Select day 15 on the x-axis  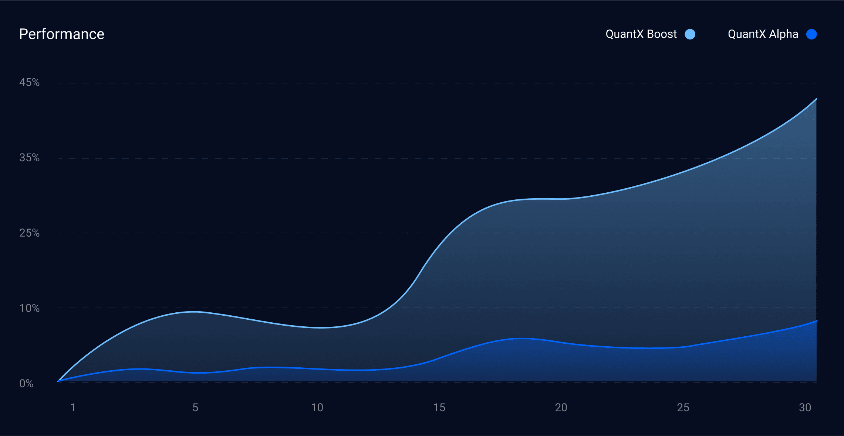coord(439,408)
